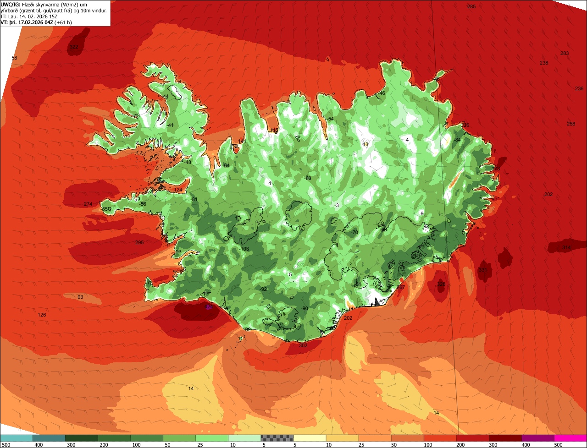Image resolution: width=587 pixels, height=448 pixels.
Task: Select the 124 value near Breiðafjörður
Action: (178, 190)
